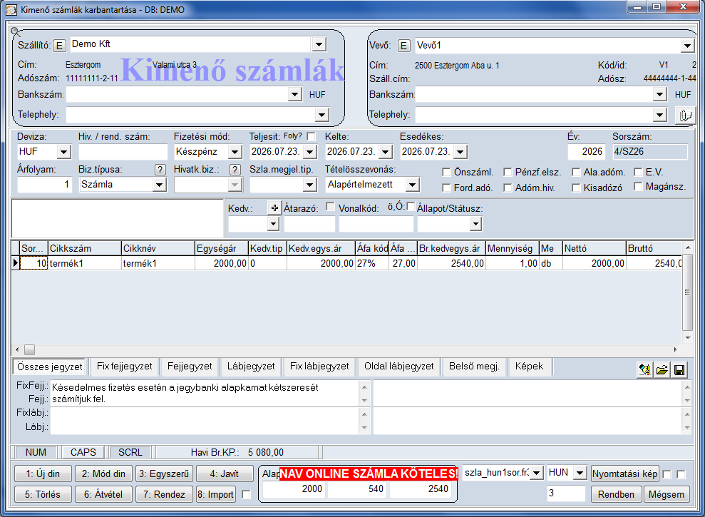This screenshot has height=517, width=705.
Task: Open the Fizetési mód dropdown
Action: pyautogui.click(x=235, y=152)
